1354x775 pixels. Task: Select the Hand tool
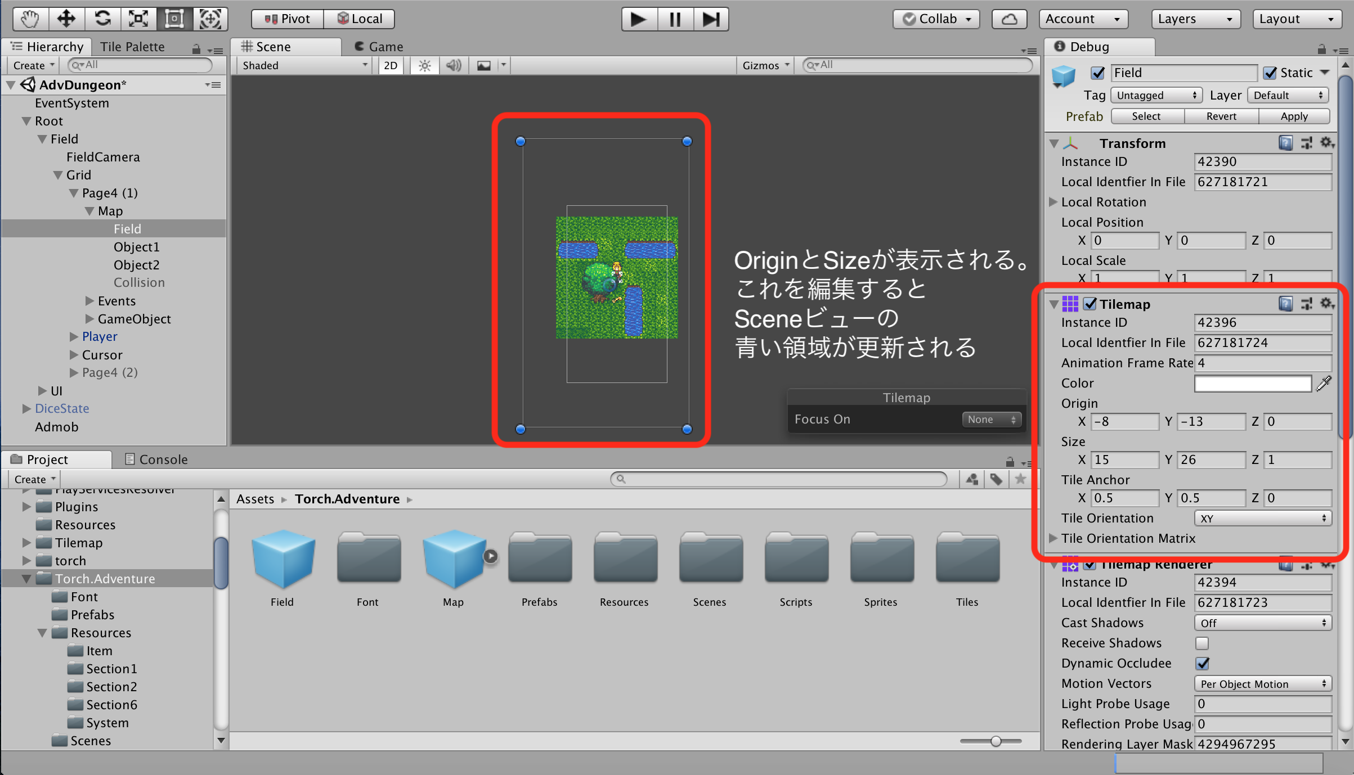tap(30, 19)
